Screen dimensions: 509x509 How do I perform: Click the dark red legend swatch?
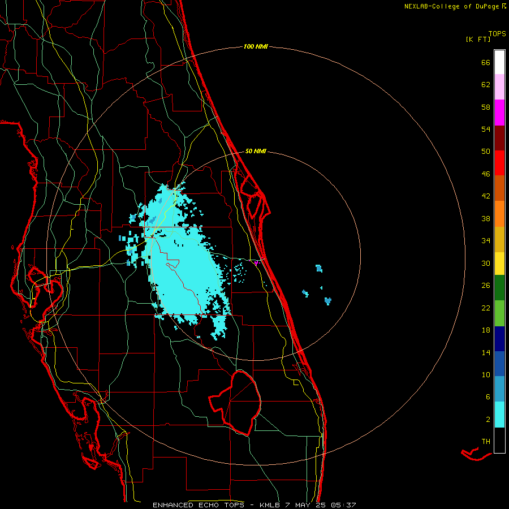click(x=499, y=138)
